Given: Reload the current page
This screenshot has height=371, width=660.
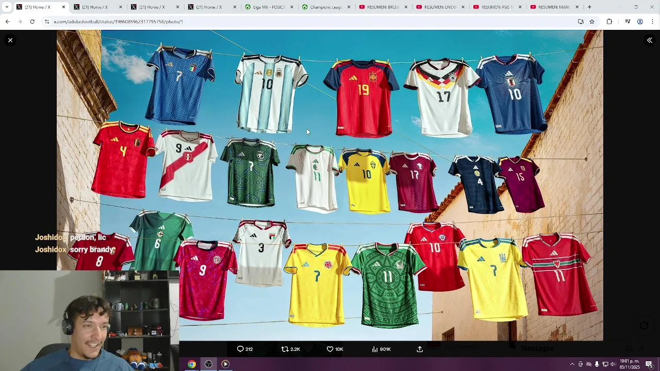Looking at the screenshot, I should (x=32, y=22).
